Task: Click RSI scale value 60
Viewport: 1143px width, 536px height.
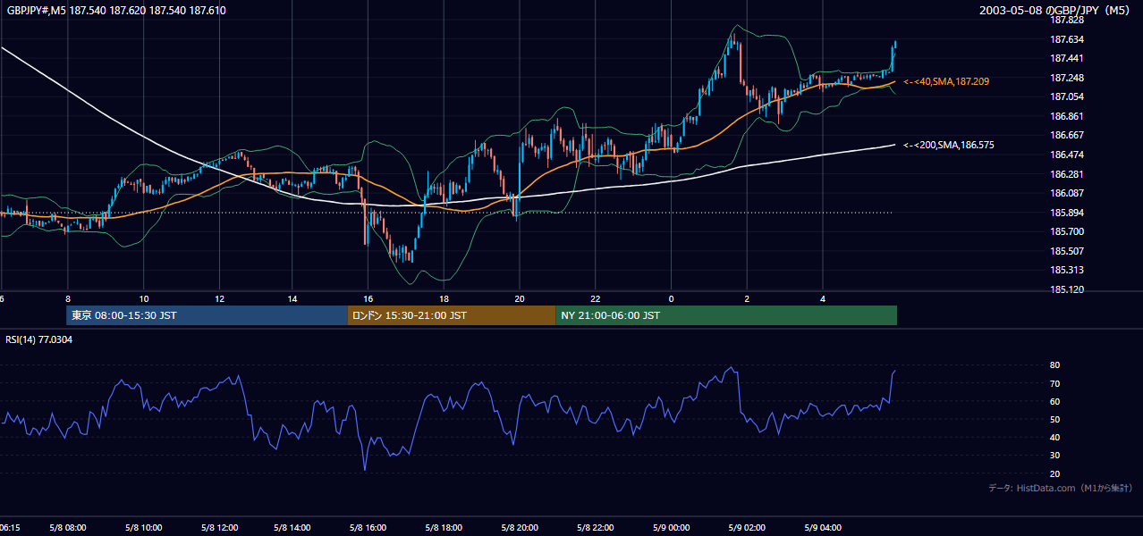Action: 1054,402
